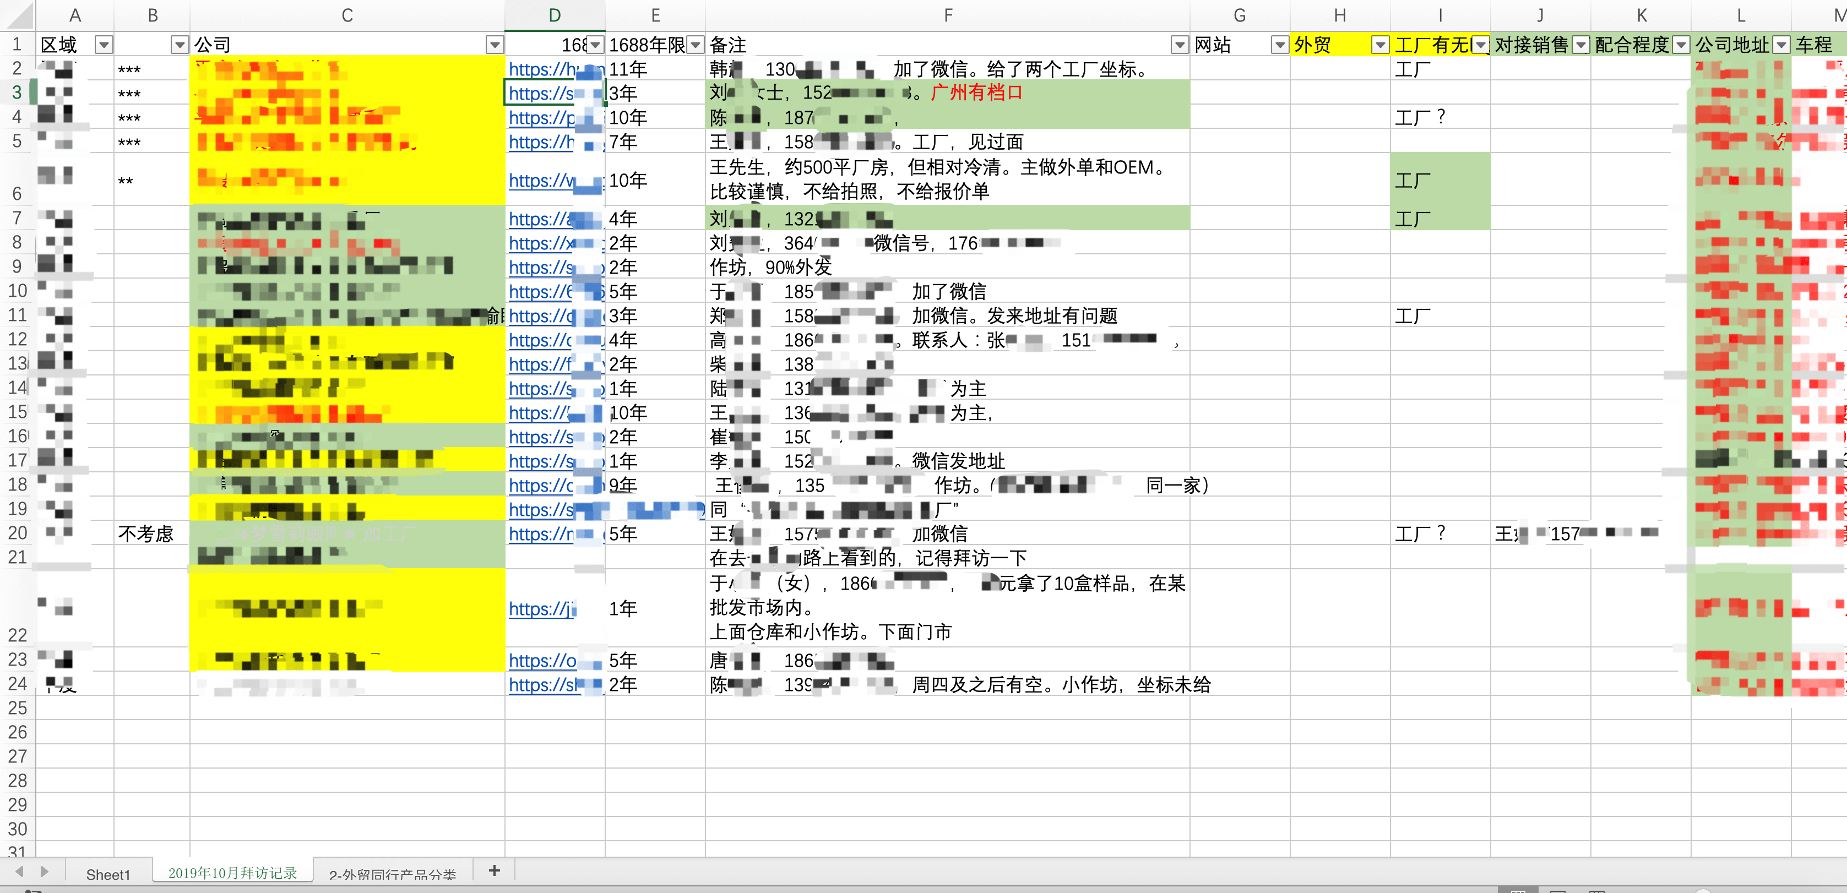1847x893 pixels.
Task: Click the 不考虑 cell in column B
Action: tap(146, 534)
